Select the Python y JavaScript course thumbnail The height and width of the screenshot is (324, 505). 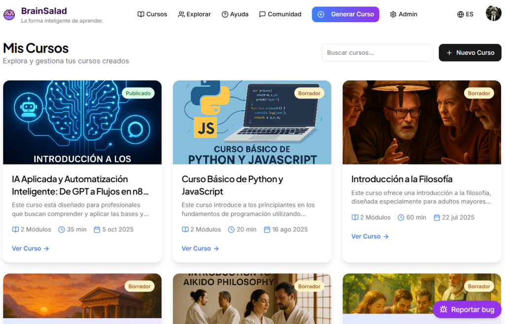tap(252, 123)
